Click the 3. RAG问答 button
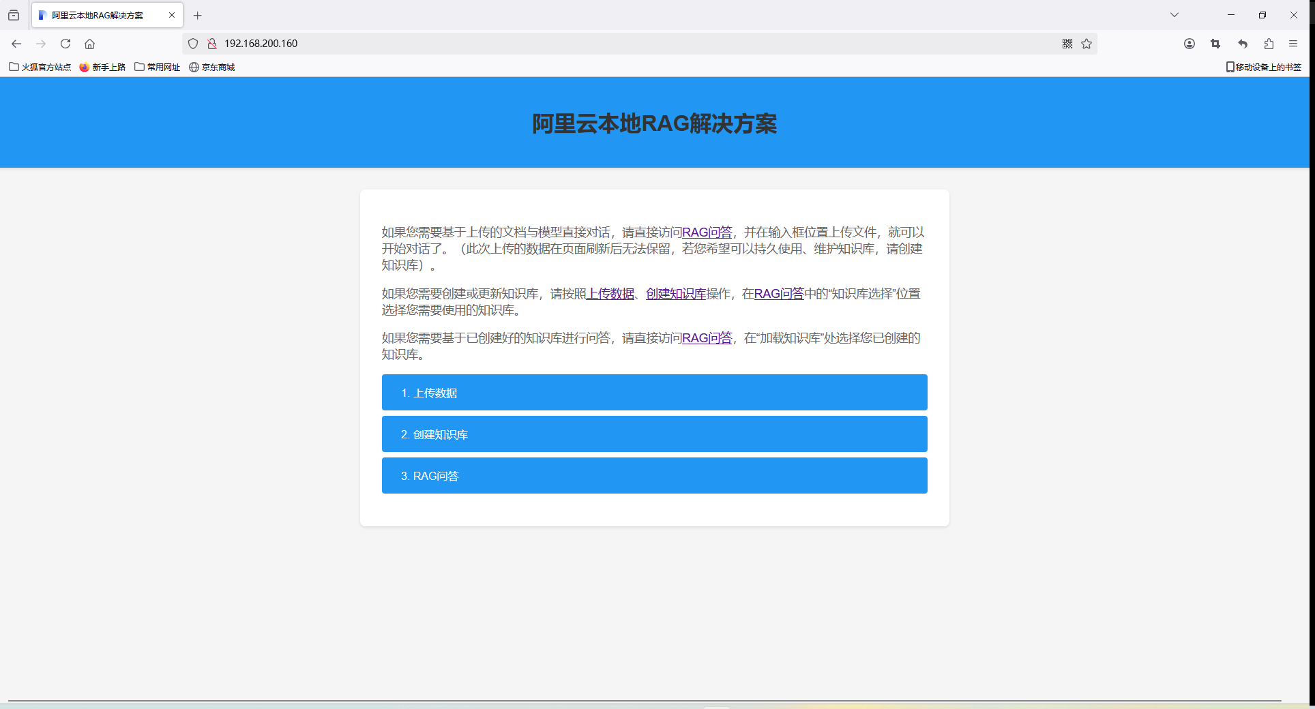 (654, 476)
